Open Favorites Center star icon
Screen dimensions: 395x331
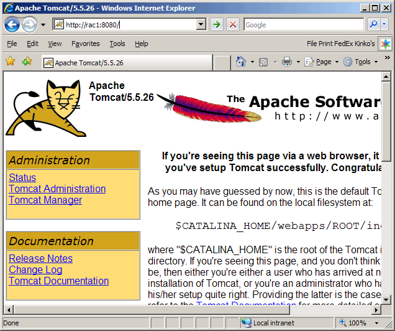[x=10, y=62]
